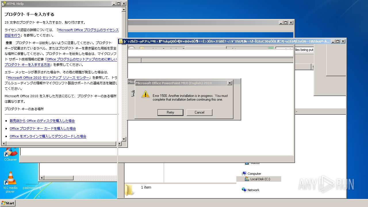
Task: Click the Local Disk (C:) drive icon
Action: pyautogui.click(x=247, y=179)
